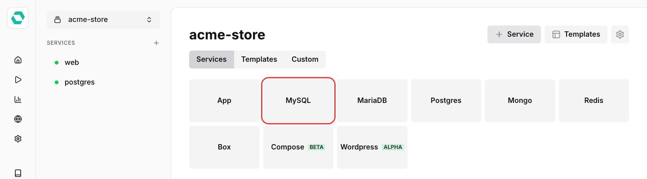Open the sidebar gear settings icon
Image resolution: width=647 pixels, height=179 pixels.
pyautogui.click(x=18, y=139)
